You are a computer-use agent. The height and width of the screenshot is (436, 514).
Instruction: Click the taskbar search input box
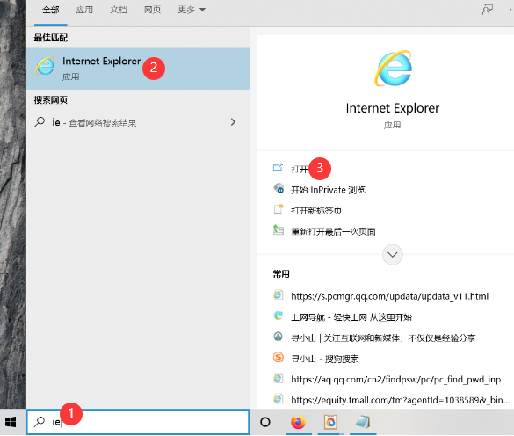click(138, 422)
